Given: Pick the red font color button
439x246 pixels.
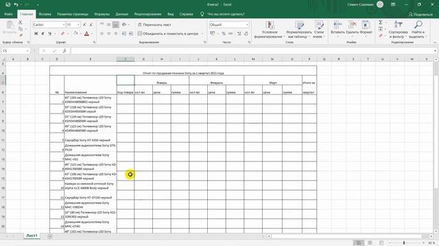Looking at the screenshot, I should pyautogui.click(x=86, y=33).
